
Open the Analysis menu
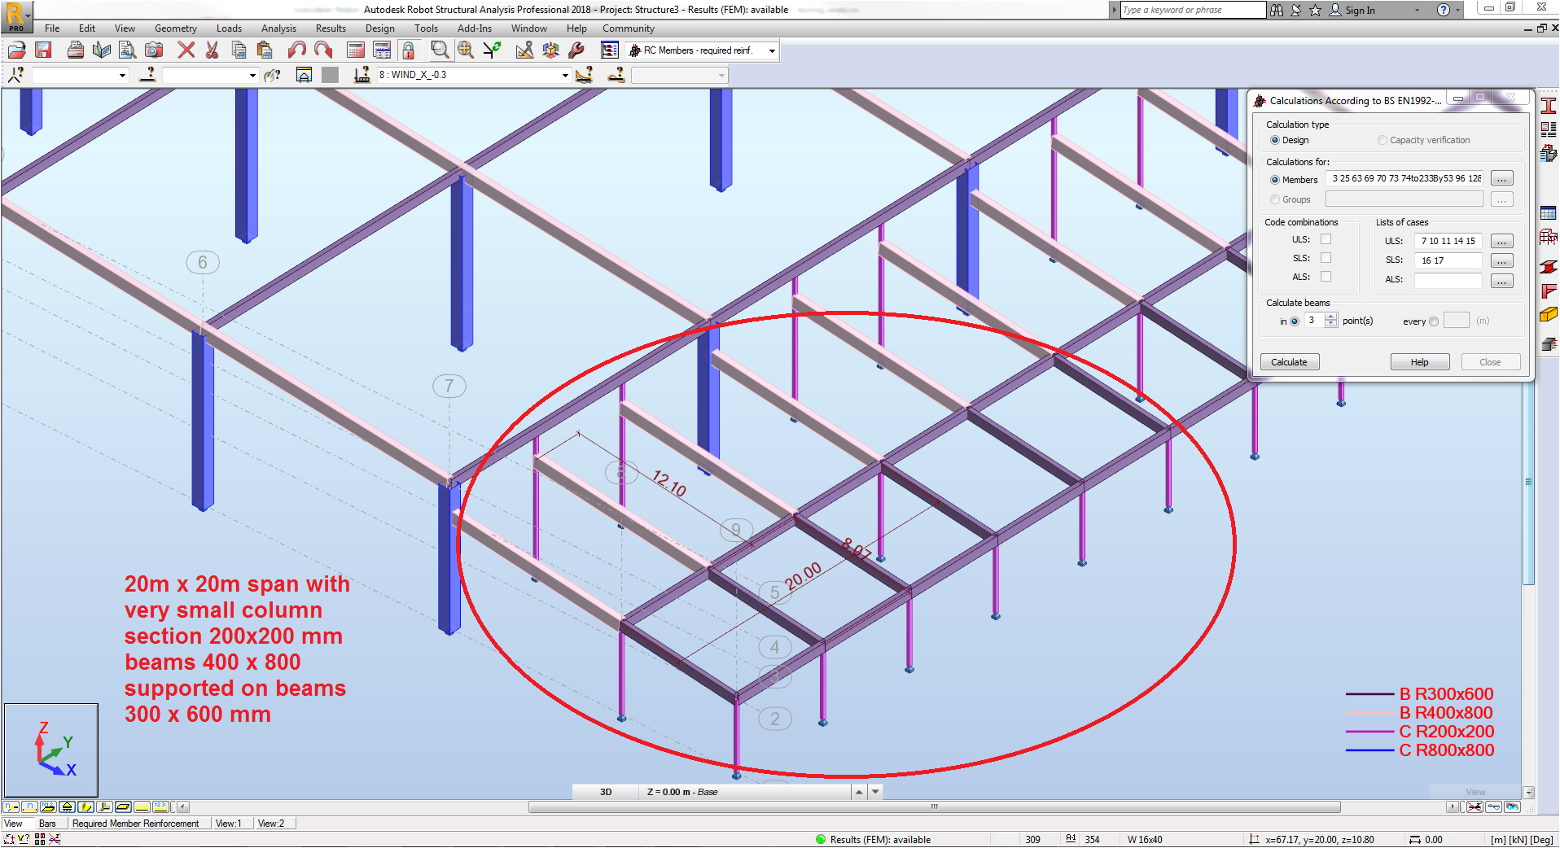(278, 28)
